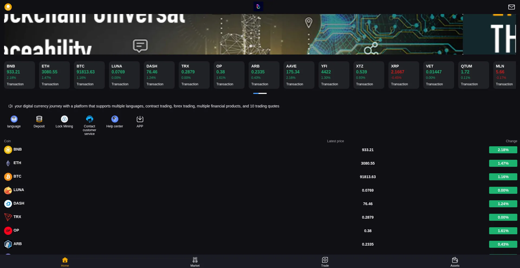Click the ticker carousel page indicator
Viewport: 520px width, 268px height.
(260, 93)
